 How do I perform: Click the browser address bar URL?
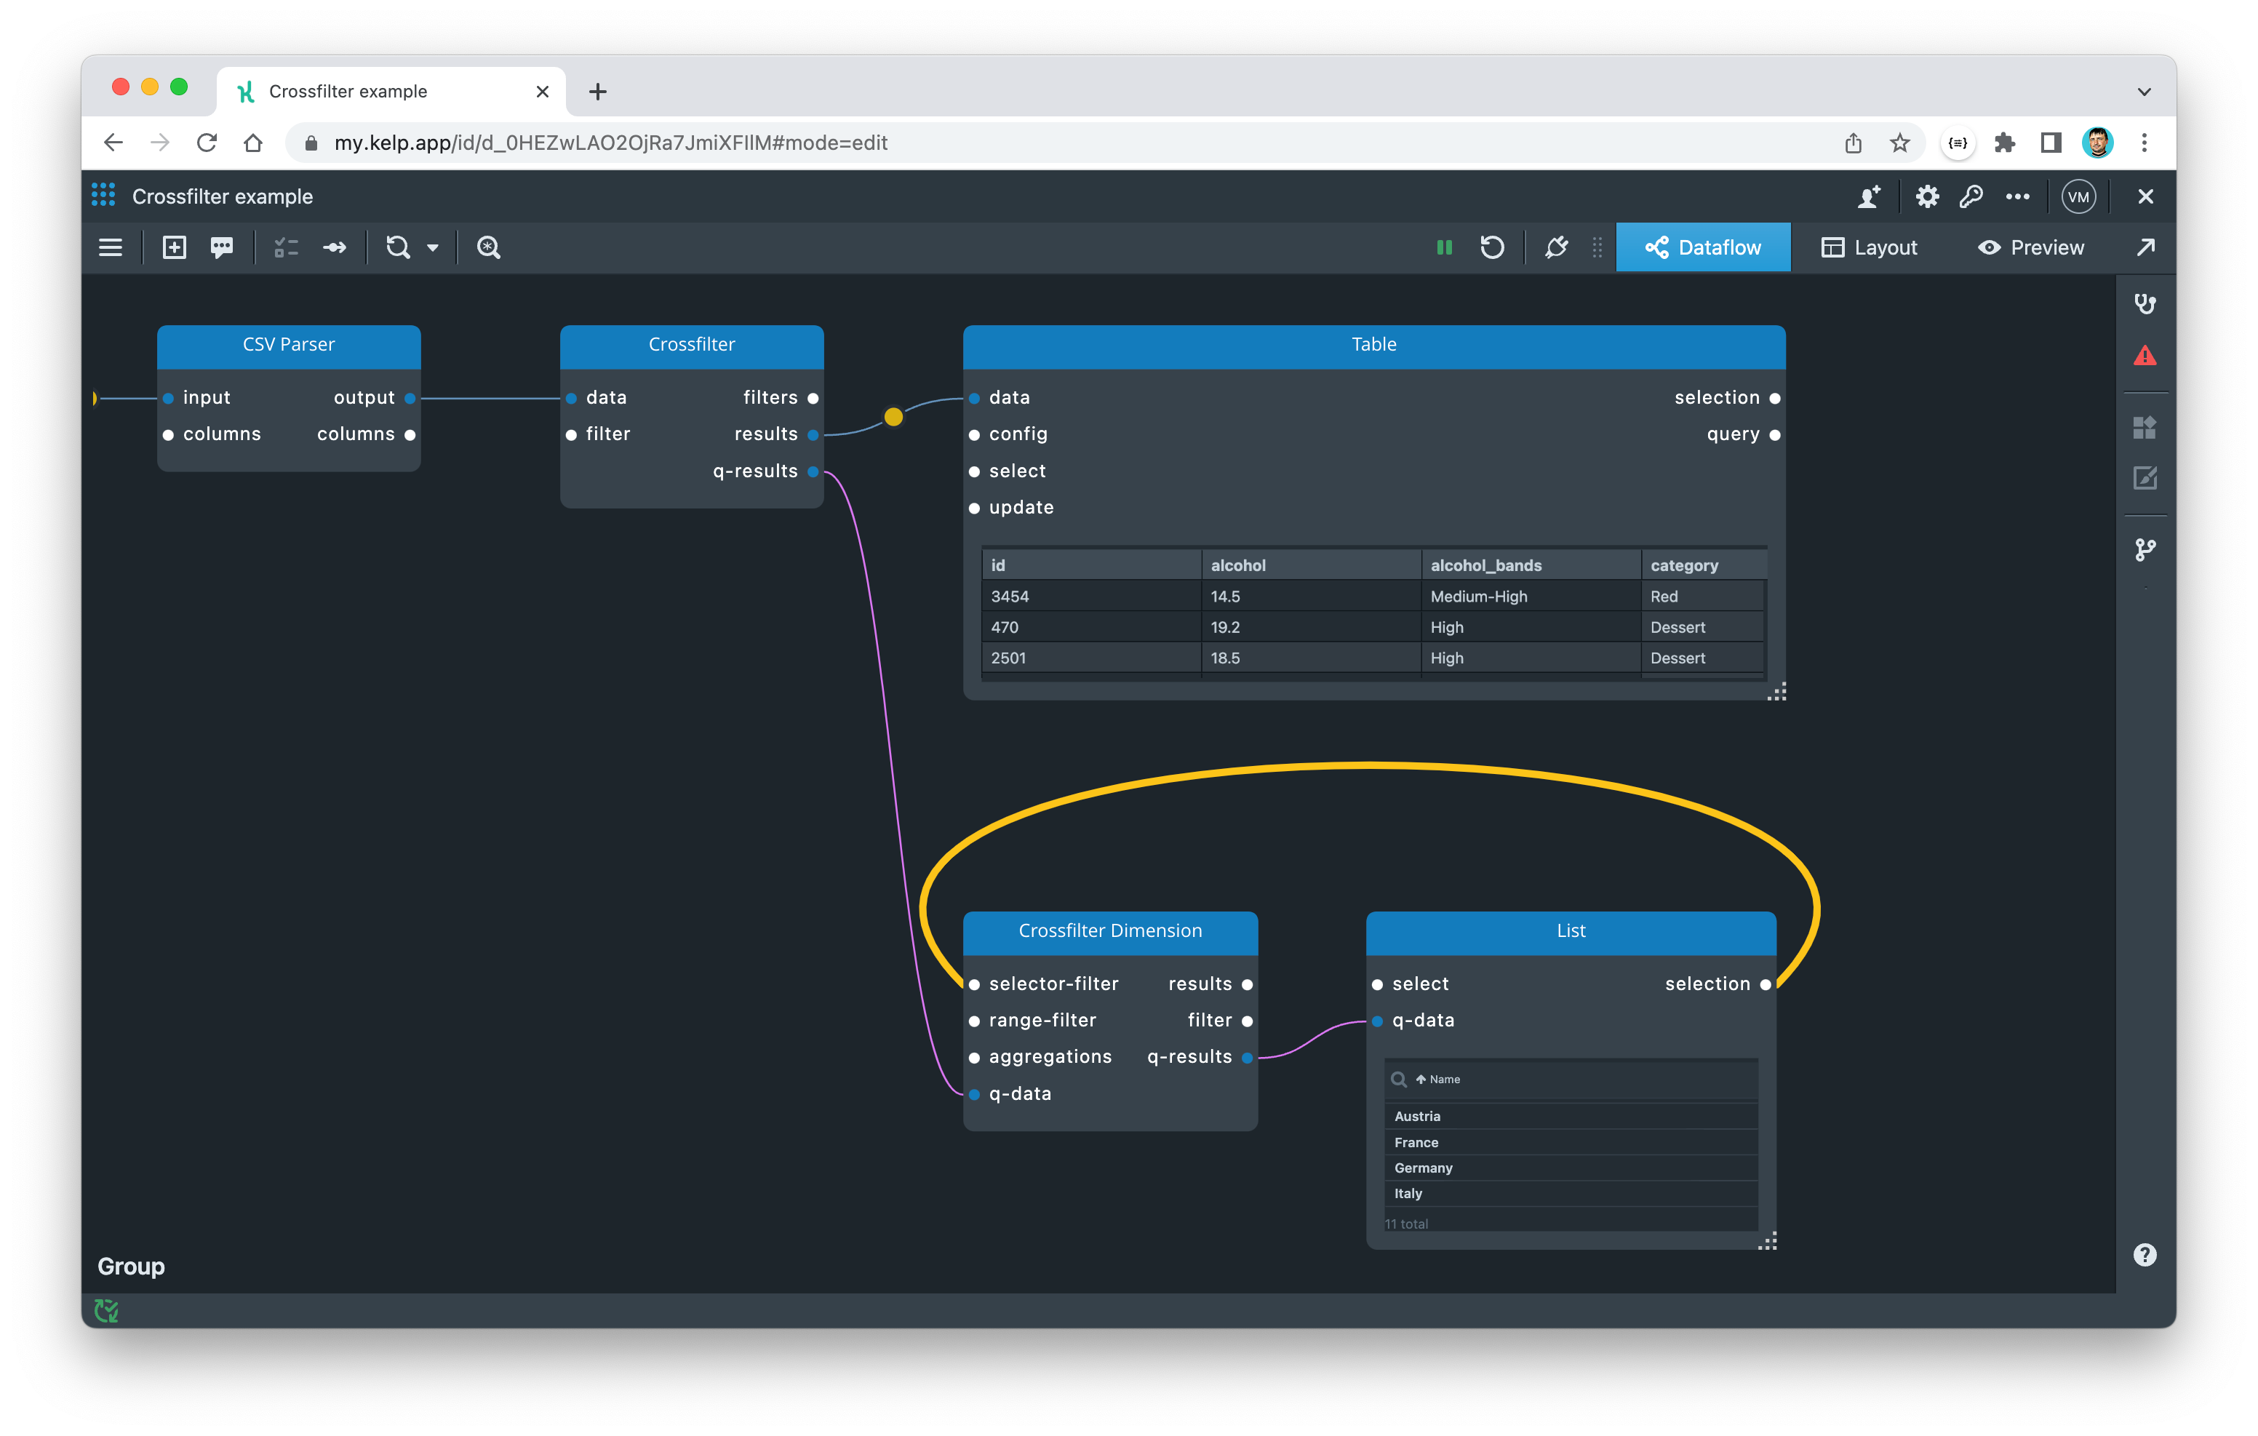[610, 143]
